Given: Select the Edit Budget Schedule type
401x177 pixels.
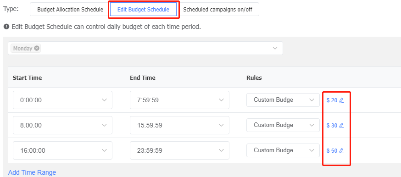Looking at the screenshot, I should point(143,10).
